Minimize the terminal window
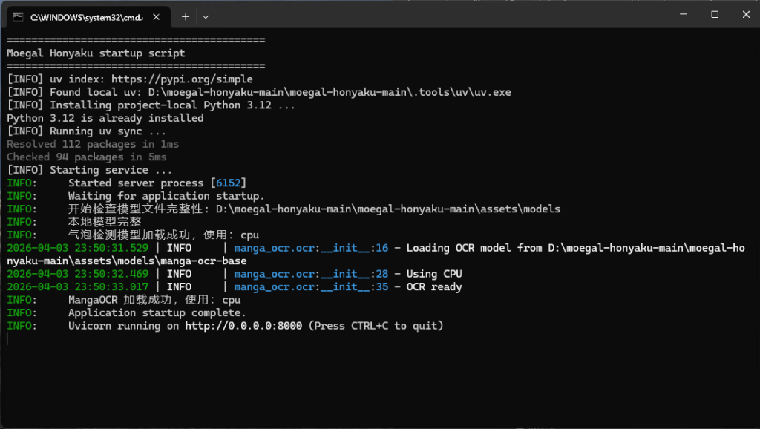This screenshot has width=760, height=429. point(681,15)
